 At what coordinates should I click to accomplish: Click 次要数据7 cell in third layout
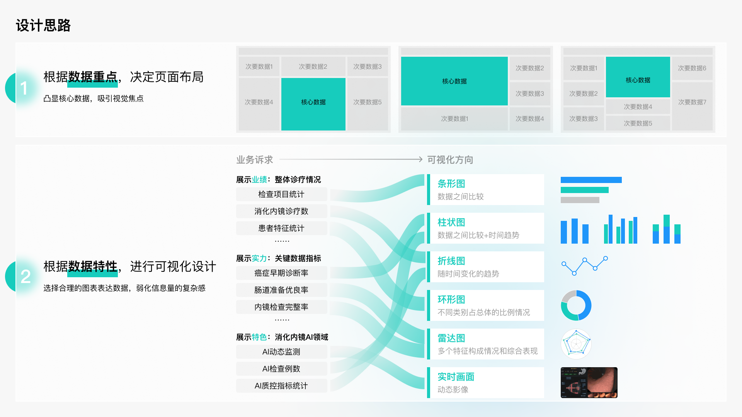[x=692, y=102]
